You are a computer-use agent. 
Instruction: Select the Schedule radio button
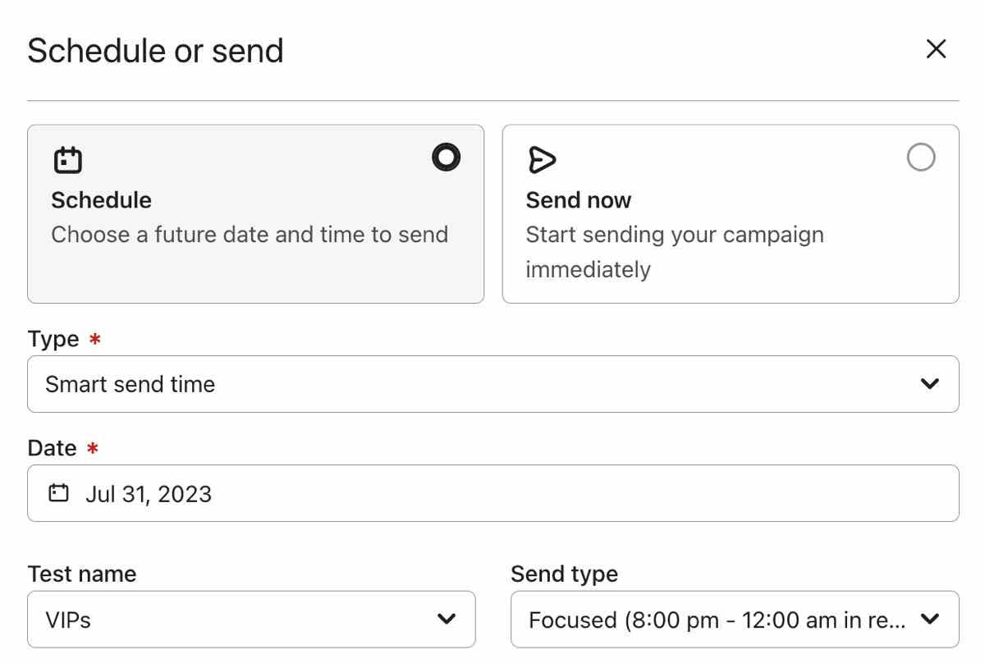click(x=445, y=157)
